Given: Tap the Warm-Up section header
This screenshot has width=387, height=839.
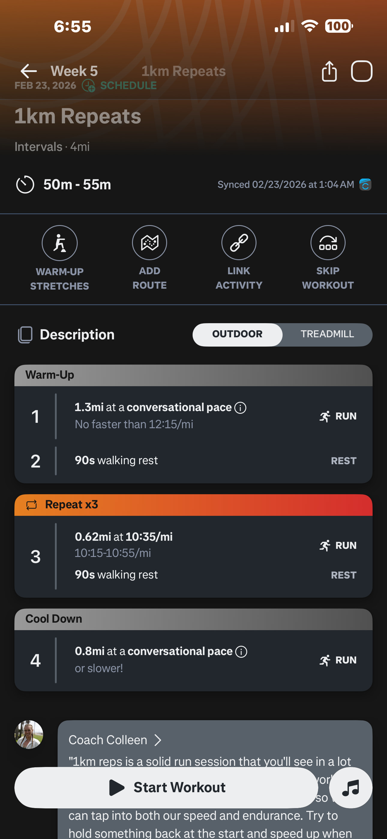Looking at the screenshot, I should click(193, 375).
